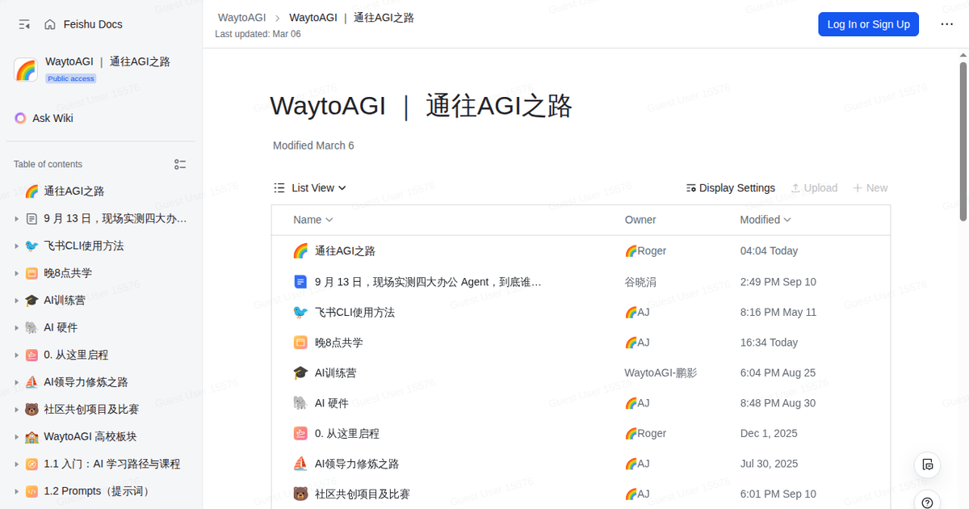Expand the 0. 从这里启程 sidebar node
Screen dimensions: 969x509
click(x=16, y=355)
